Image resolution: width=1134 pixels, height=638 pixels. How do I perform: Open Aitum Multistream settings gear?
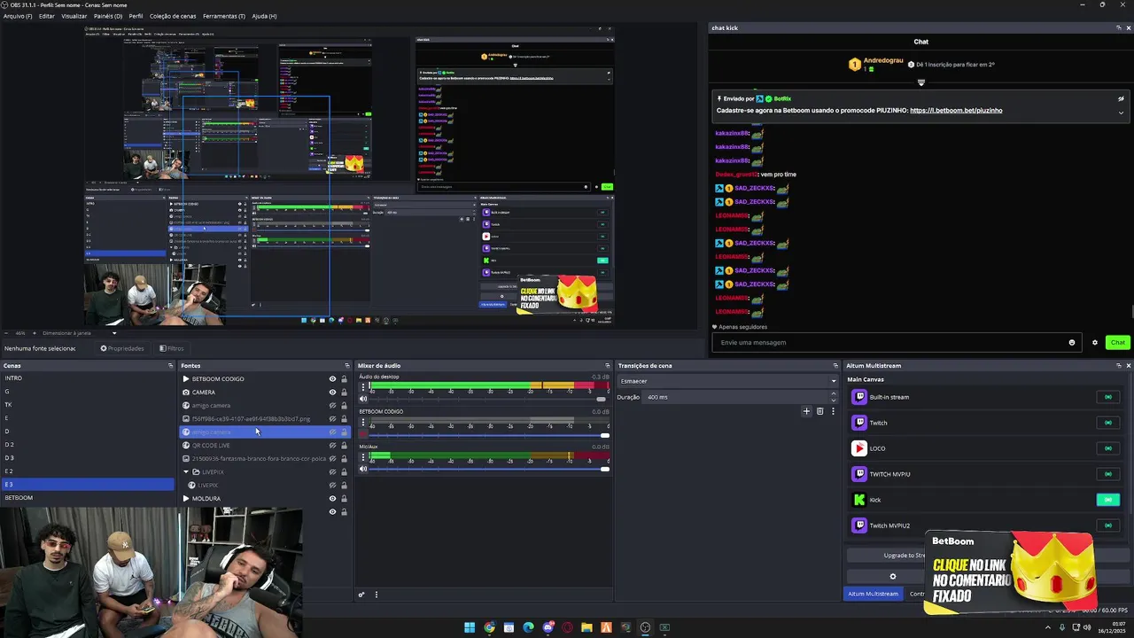pos(892,577)
